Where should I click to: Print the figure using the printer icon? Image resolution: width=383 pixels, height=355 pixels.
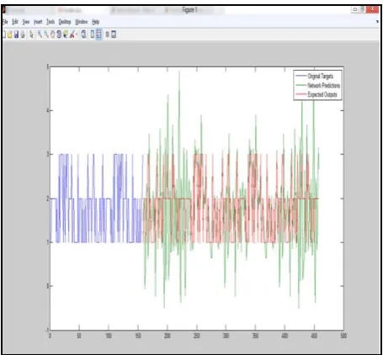coord(23,34)
